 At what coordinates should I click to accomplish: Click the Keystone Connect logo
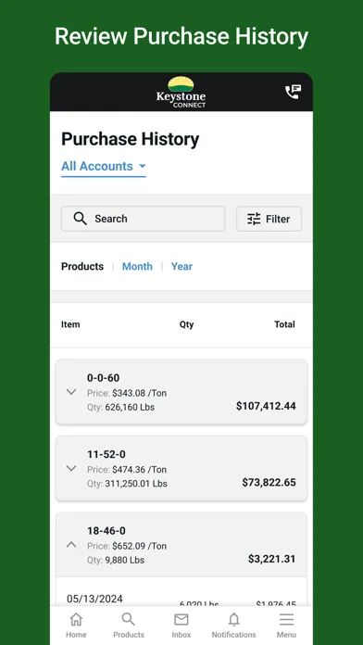pos(181,92)
